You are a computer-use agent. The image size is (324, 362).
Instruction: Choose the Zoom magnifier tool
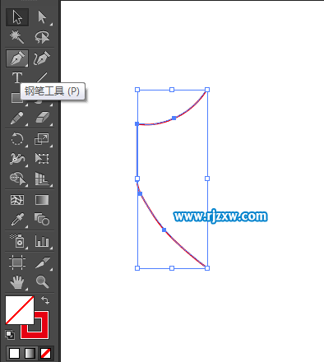(x=42, y=282)
